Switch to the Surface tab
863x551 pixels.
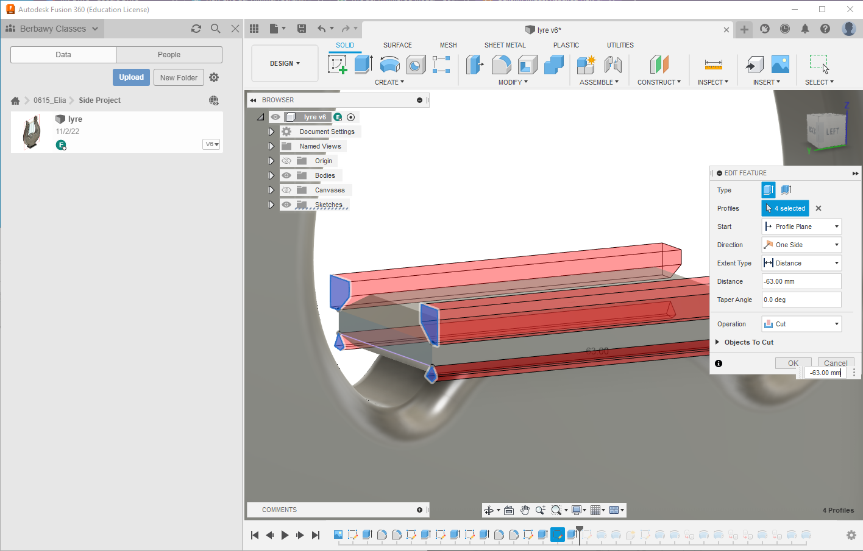(x=397, y=45)
